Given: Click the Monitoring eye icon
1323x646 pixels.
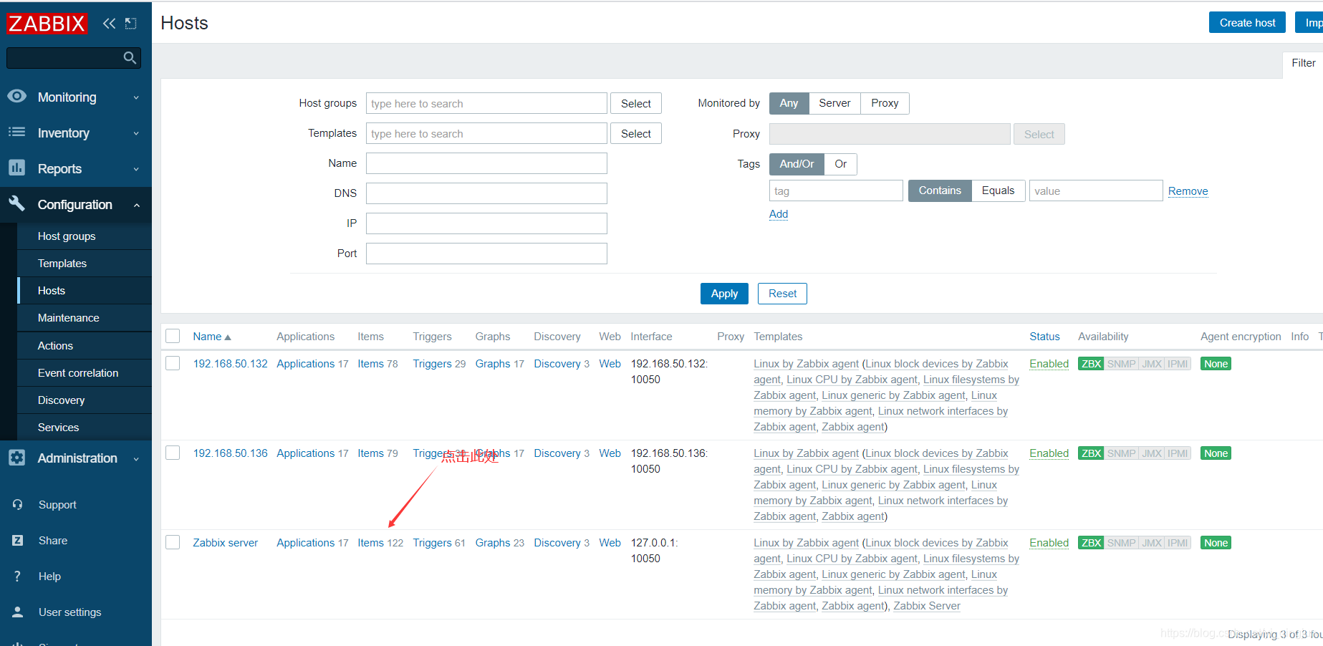Looking at the screenshot, I should click(x=17, y=97).
